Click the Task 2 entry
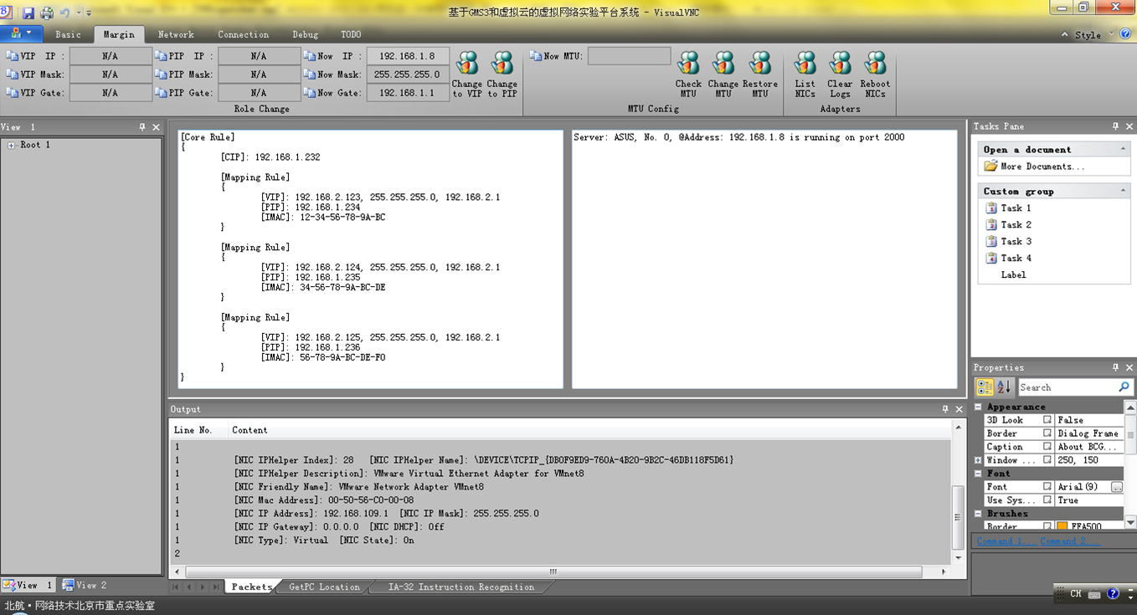Image resolution: width=1137 pixels, height=615 pixels. pos(1016,225)
